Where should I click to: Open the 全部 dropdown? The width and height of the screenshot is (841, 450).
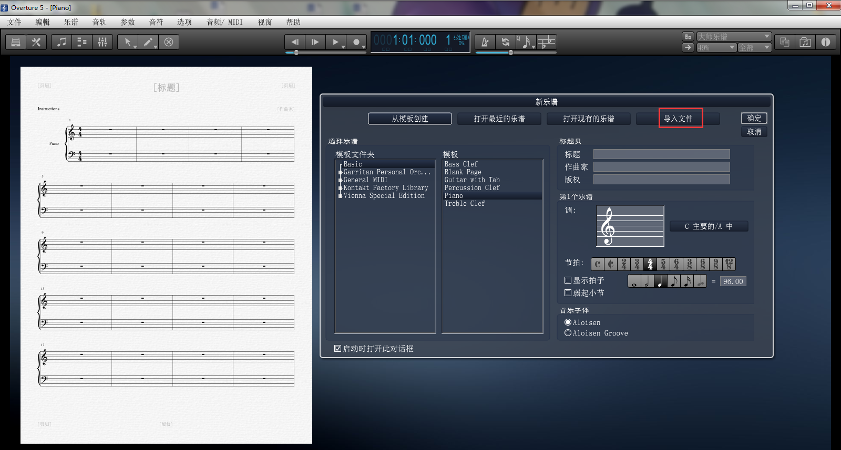click(755, 48)
